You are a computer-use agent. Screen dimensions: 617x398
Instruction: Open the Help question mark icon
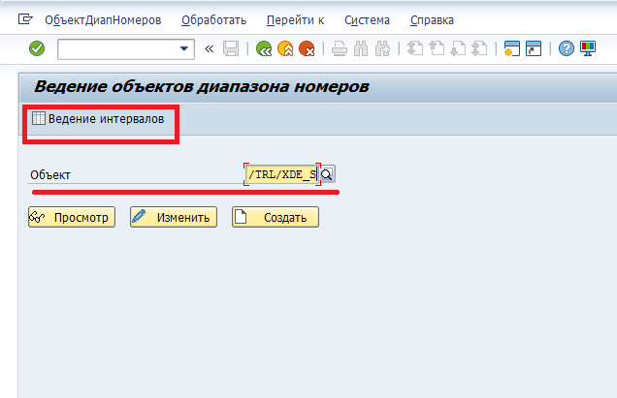tap(567, 48)
